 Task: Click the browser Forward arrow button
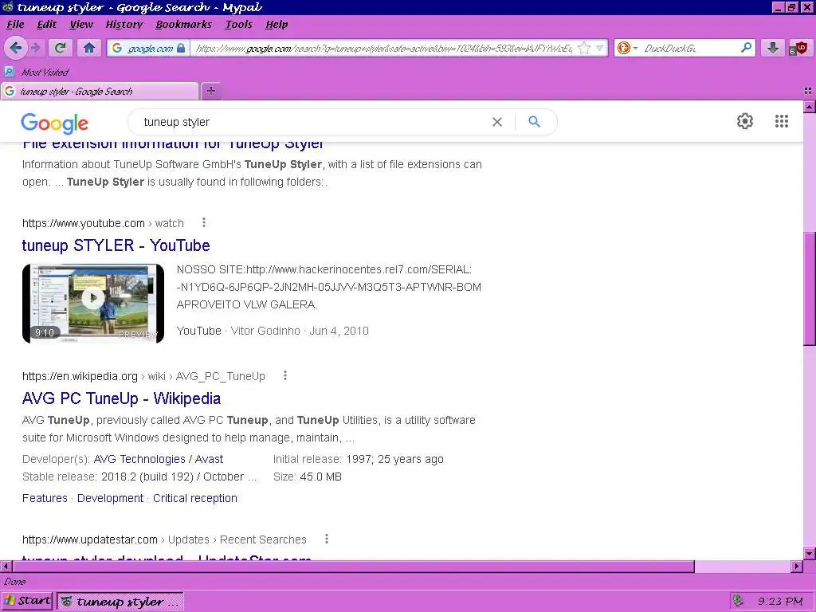tap(35, 48)
